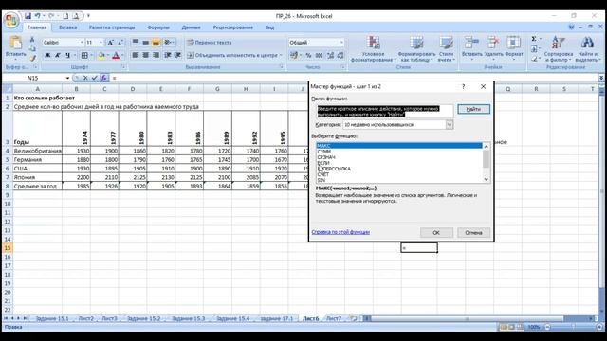Screen dimensions: 607x341
Task: Click the fill color paint bucket icon
Action: coord(101,55)
